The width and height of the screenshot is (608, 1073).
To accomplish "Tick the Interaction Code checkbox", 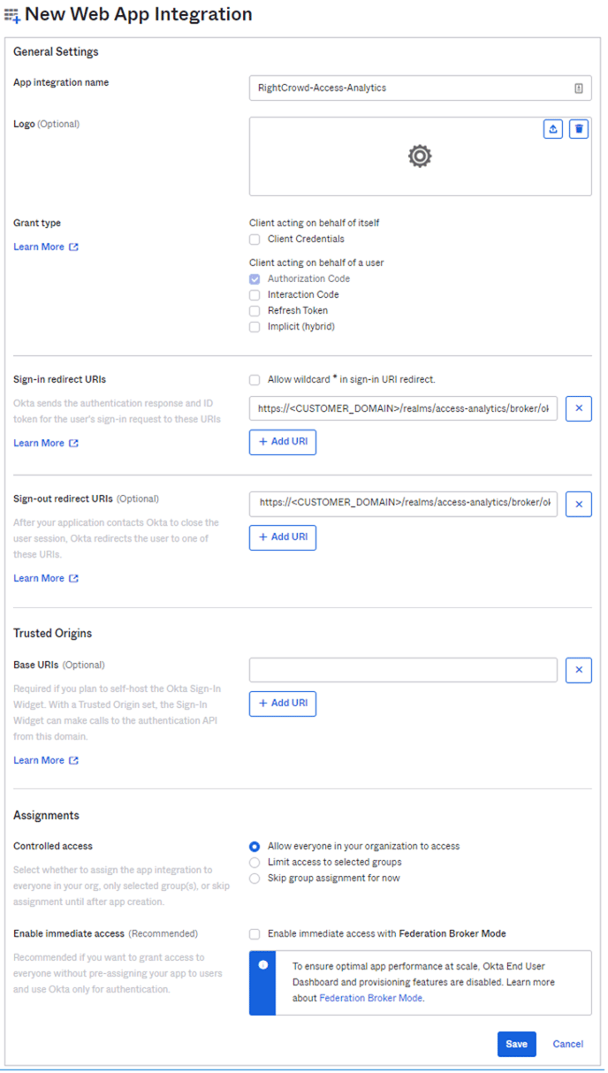I will pos(255,295).
